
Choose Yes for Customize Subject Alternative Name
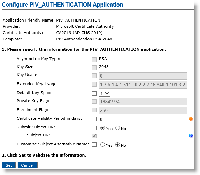[102, 145]
